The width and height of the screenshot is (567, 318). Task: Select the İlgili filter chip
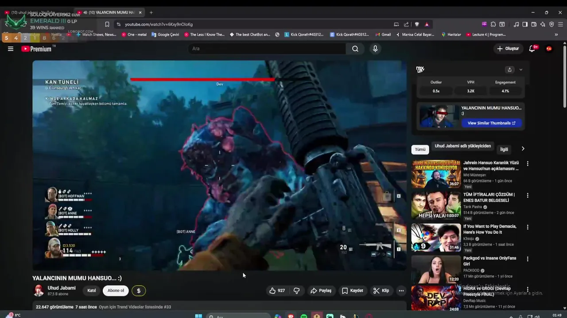504,149
